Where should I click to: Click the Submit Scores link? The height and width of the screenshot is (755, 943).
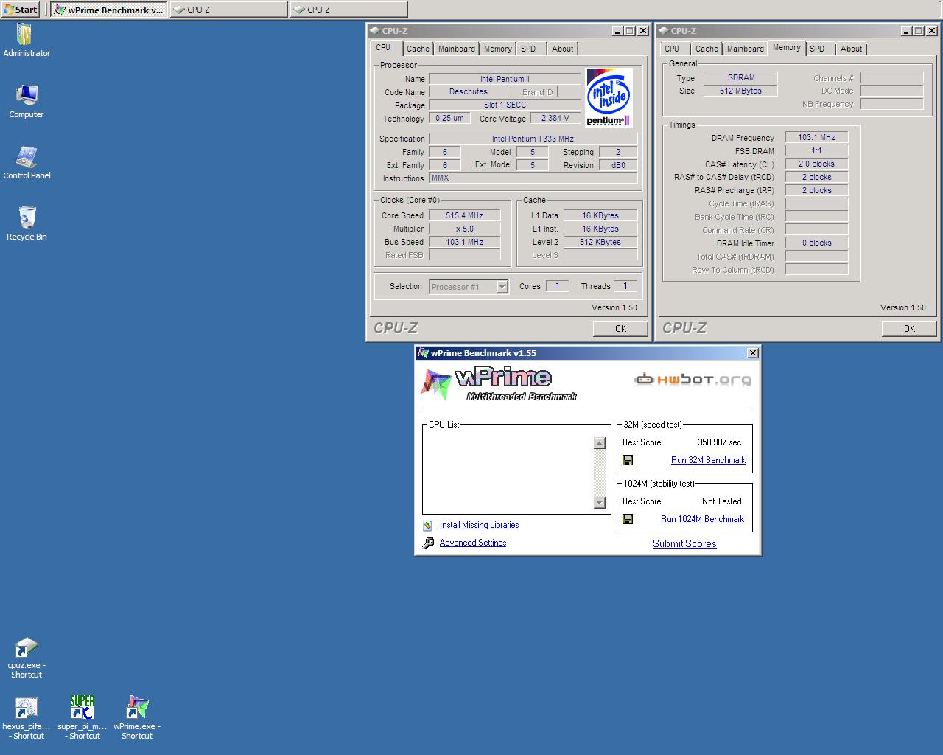[684, 543]
